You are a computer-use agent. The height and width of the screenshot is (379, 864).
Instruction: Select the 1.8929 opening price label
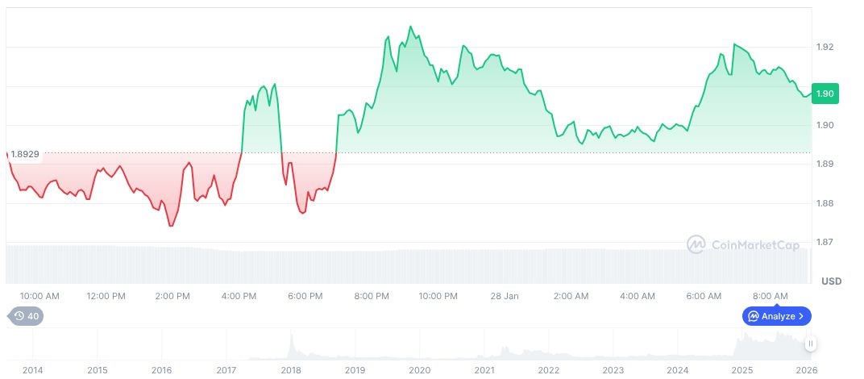pyautogui.click(x=26, y=153)
